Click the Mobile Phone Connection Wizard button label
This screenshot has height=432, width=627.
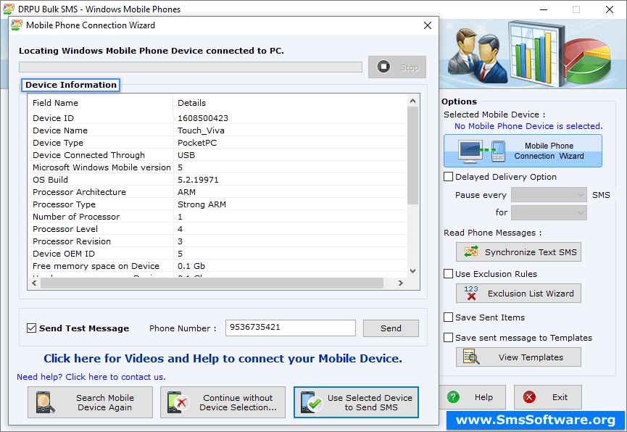pyautogui.click(x=549, y=151)
